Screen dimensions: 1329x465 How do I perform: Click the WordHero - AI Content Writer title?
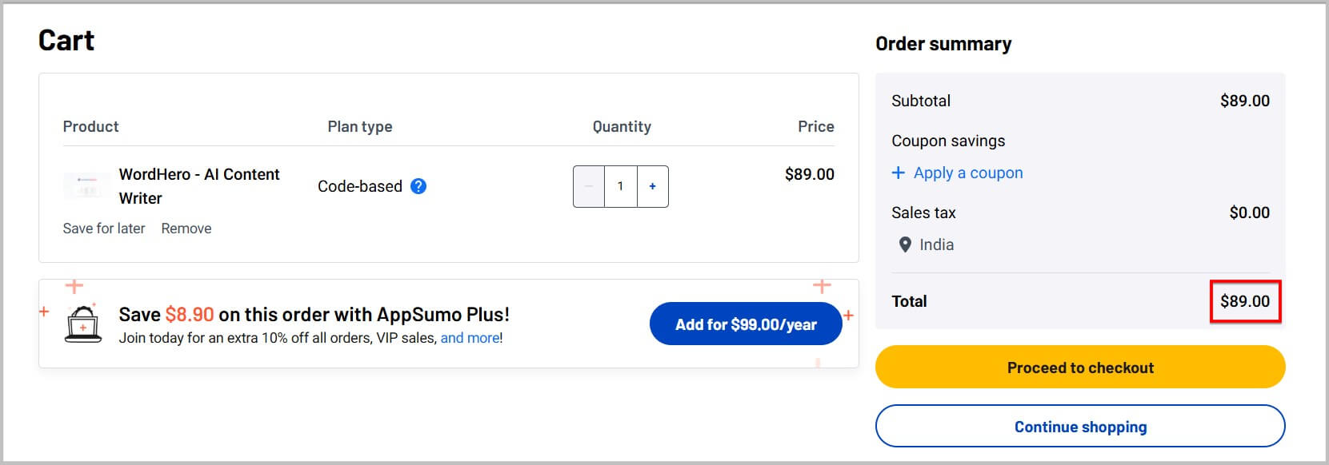(x=200, y=186)
